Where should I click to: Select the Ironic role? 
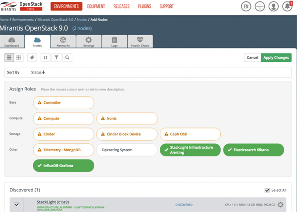point(127,119)
